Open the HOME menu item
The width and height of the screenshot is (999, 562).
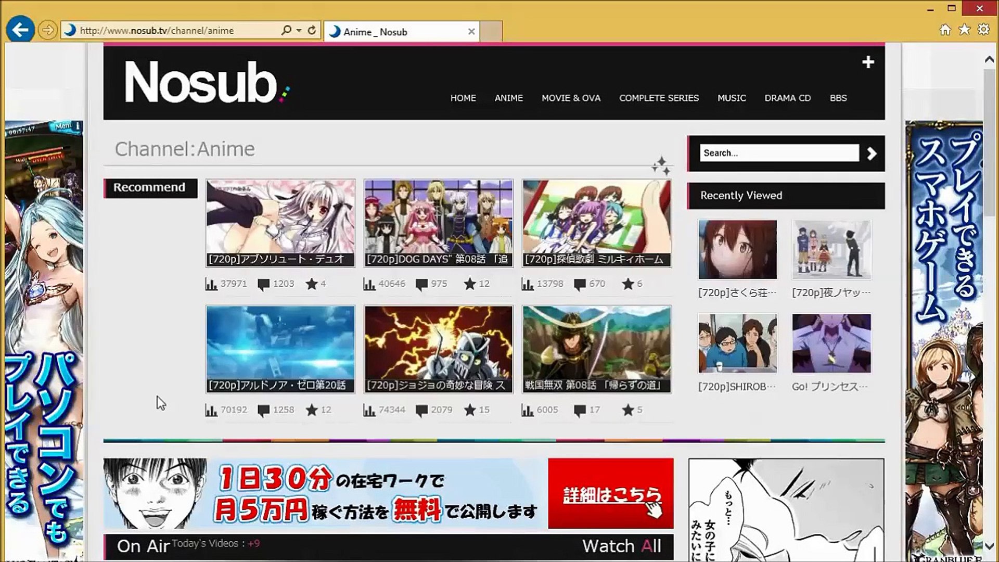tap(463, 98)
